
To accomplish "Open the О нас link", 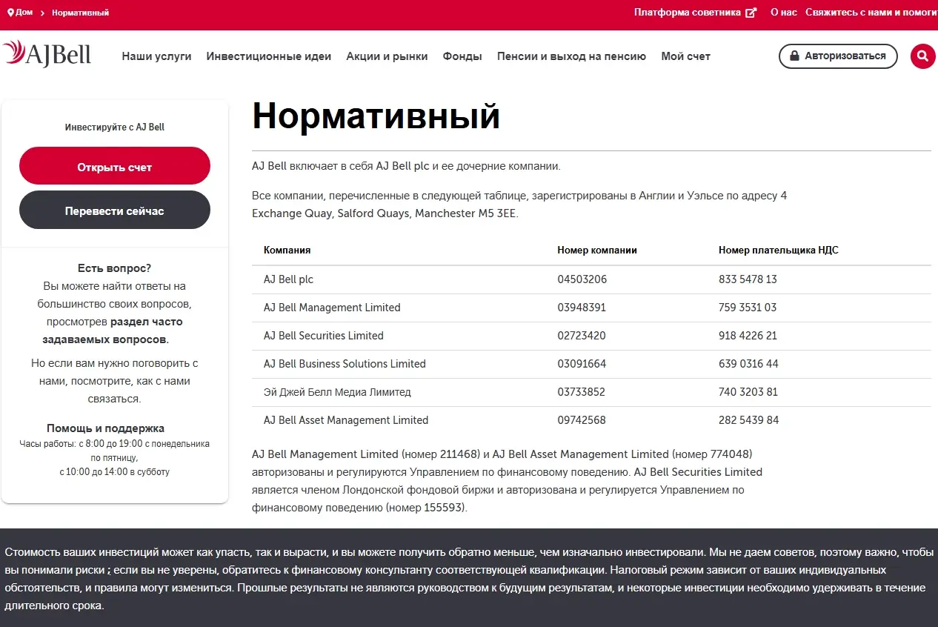I will [783, 12].
